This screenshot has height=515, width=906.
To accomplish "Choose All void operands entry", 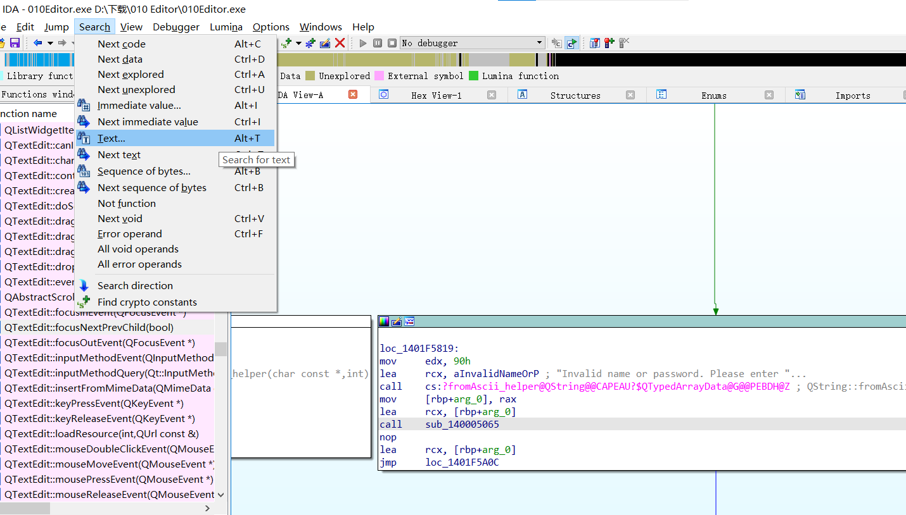I will point(175,249).
